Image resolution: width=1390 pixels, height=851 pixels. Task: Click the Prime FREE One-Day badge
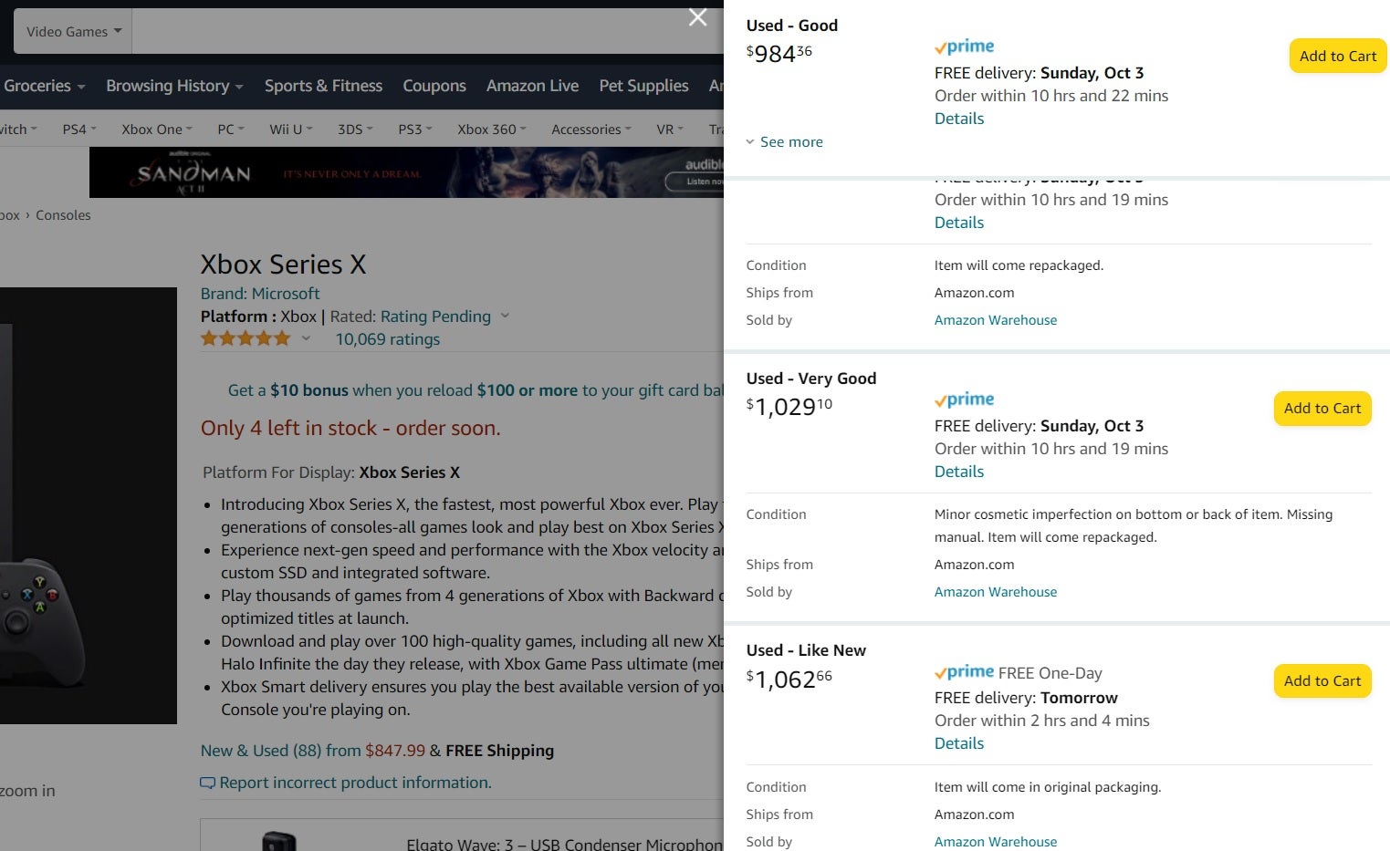tap(964, 673)
